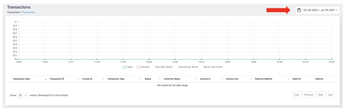The width and height of the screenshot is (346, 111).
Task: Toggle the Sales series in legend
Action: pyautogui.click(x=128, y=67)
